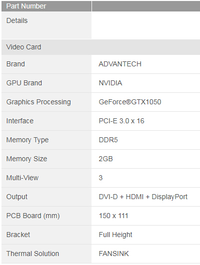The image size is (200, 265).
Task: Select the Details row label
Action: coord(17,20)
